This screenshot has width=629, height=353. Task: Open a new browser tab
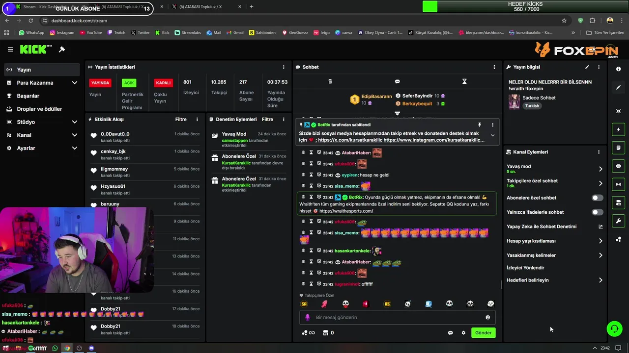tap(252, 7)
